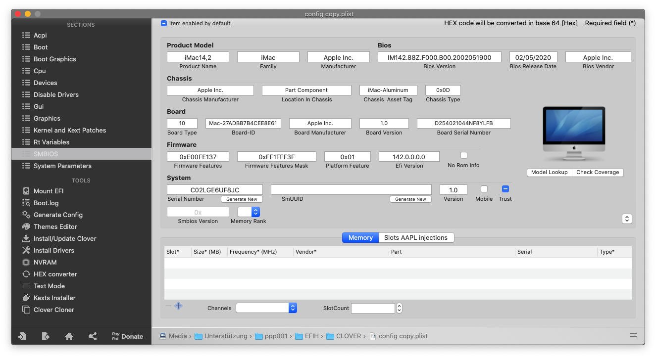The height and width of the screenshot is (358, 656).
Task: Add memory slot with plus icon
Action: point(179,306)
